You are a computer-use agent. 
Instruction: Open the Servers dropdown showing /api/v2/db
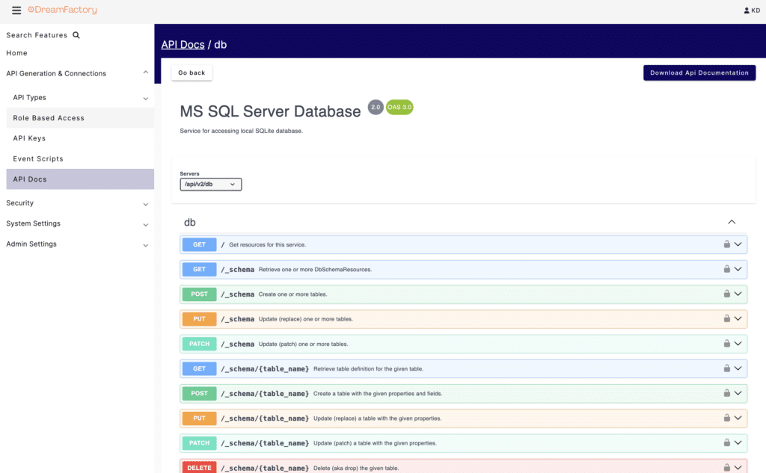pyautogui.click(x=210, y=184)
